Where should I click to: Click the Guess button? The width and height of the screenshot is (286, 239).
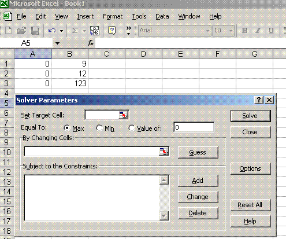pyautogui.click(x=198, y=152)
